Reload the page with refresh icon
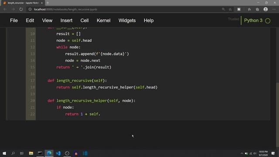 (21, 9)
